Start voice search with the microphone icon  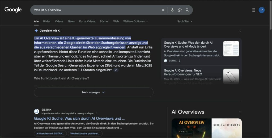[172, 10]
